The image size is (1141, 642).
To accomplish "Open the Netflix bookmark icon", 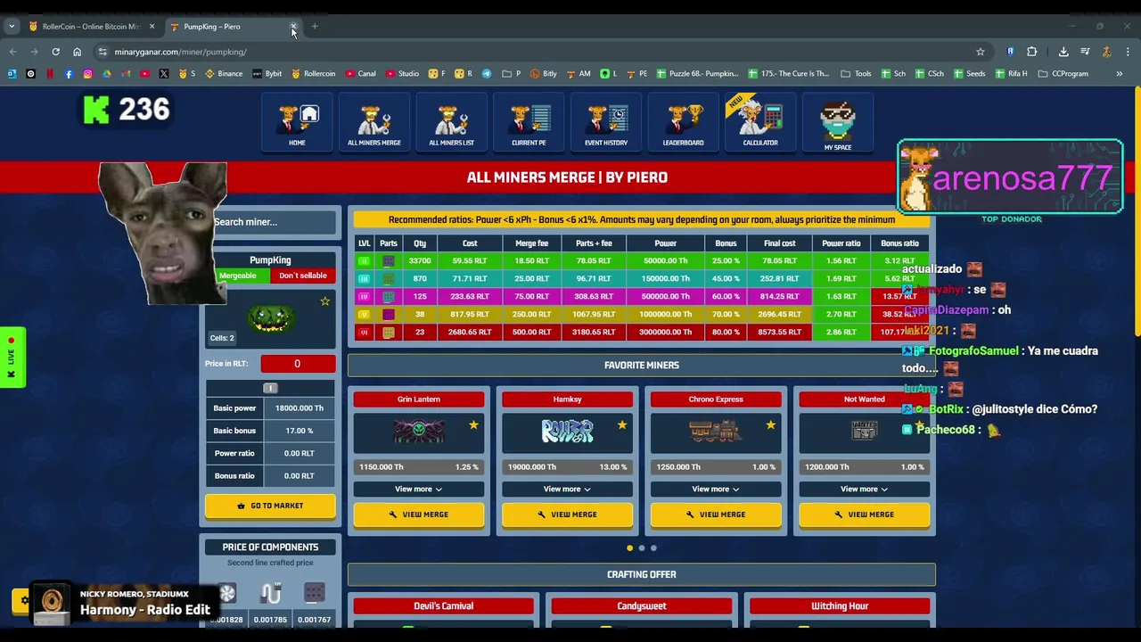I will point(50,74).
